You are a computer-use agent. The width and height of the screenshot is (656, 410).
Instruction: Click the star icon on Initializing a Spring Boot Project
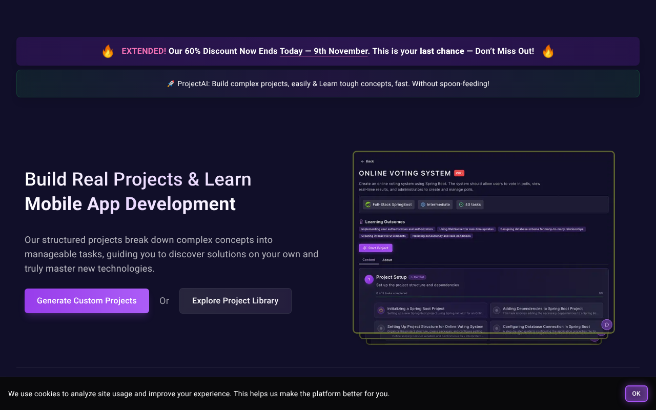pos(380,310)
